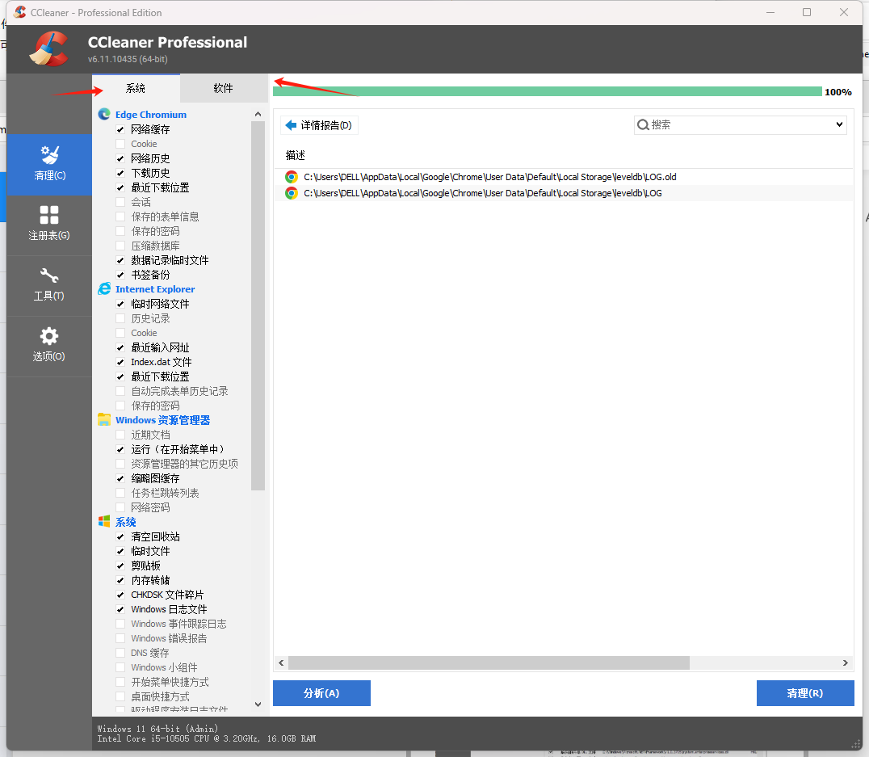Viewport: 869px width, 757px height.
Task: Click the cleaner list scroll-up arrow
Action: pyautogui.click(x=258, y=114)
